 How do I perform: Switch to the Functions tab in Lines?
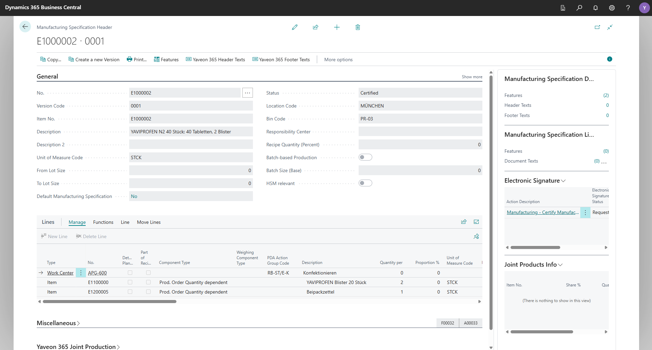point(103,222)
